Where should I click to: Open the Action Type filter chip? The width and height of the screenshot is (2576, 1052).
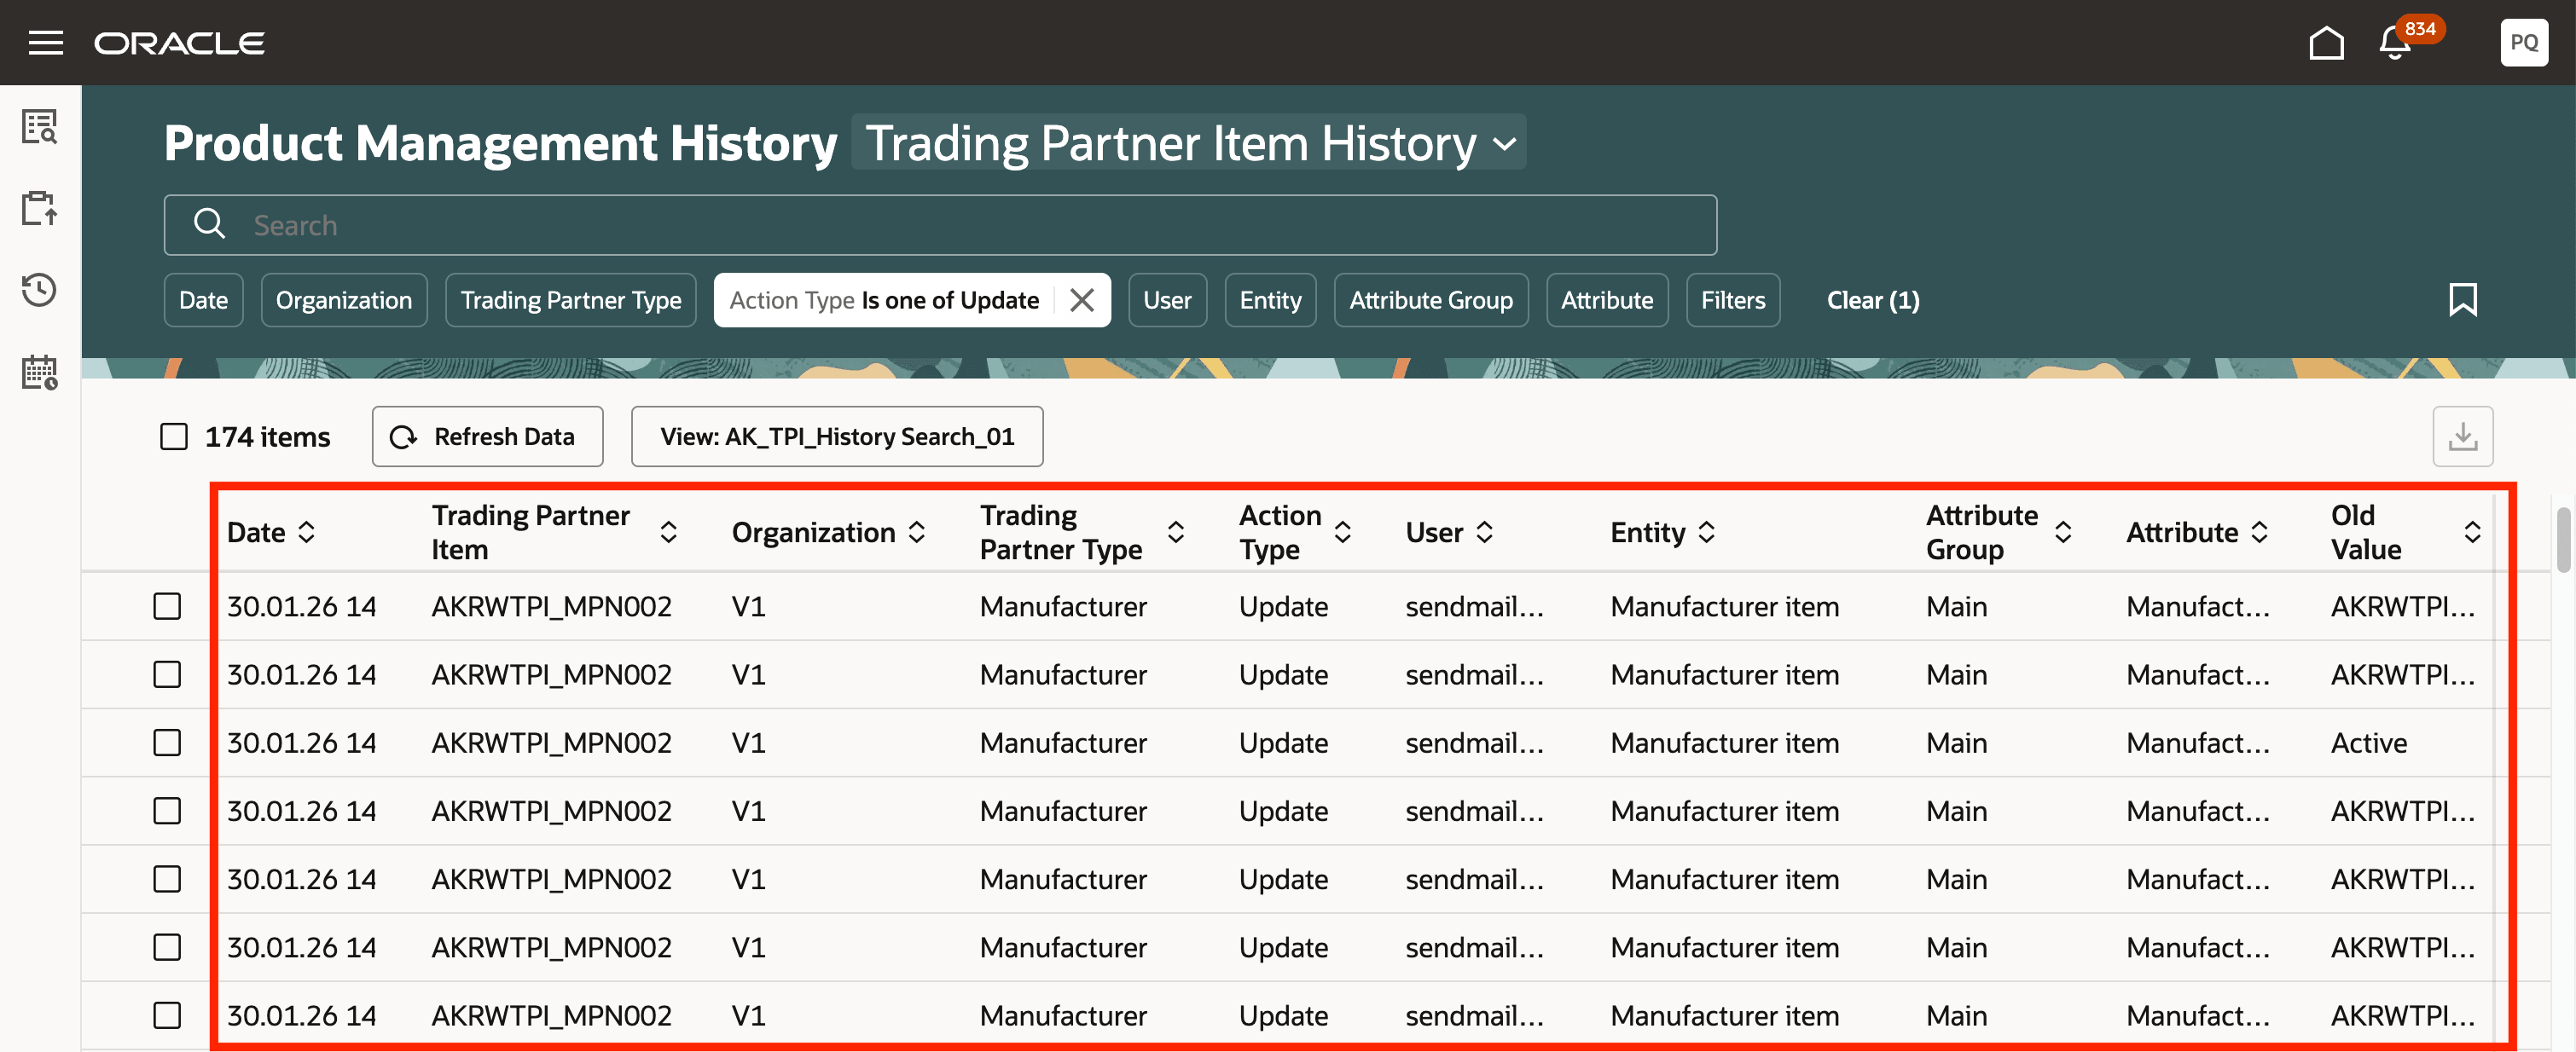[x=883, y=298]
